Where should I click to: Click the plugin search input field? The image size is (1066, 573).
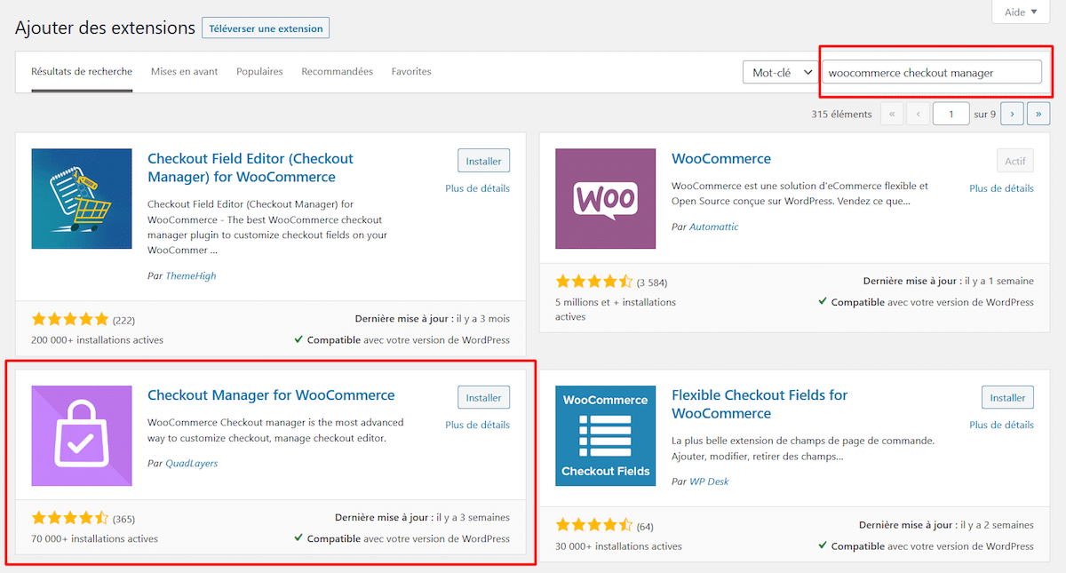931,73
